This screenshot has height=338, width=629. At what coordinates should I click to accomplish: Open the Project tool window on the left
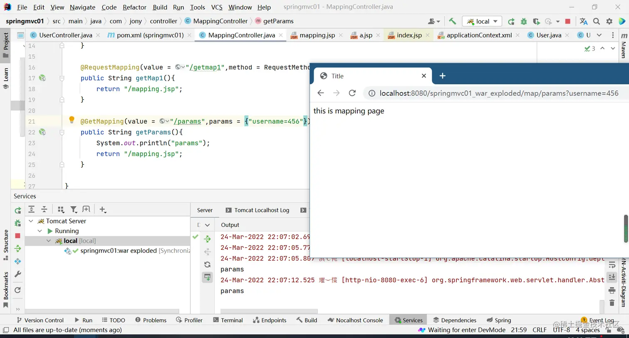[6, 46]
